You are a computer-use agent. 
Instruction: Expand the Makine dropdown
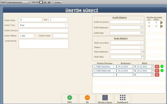[x=142, y=47]
